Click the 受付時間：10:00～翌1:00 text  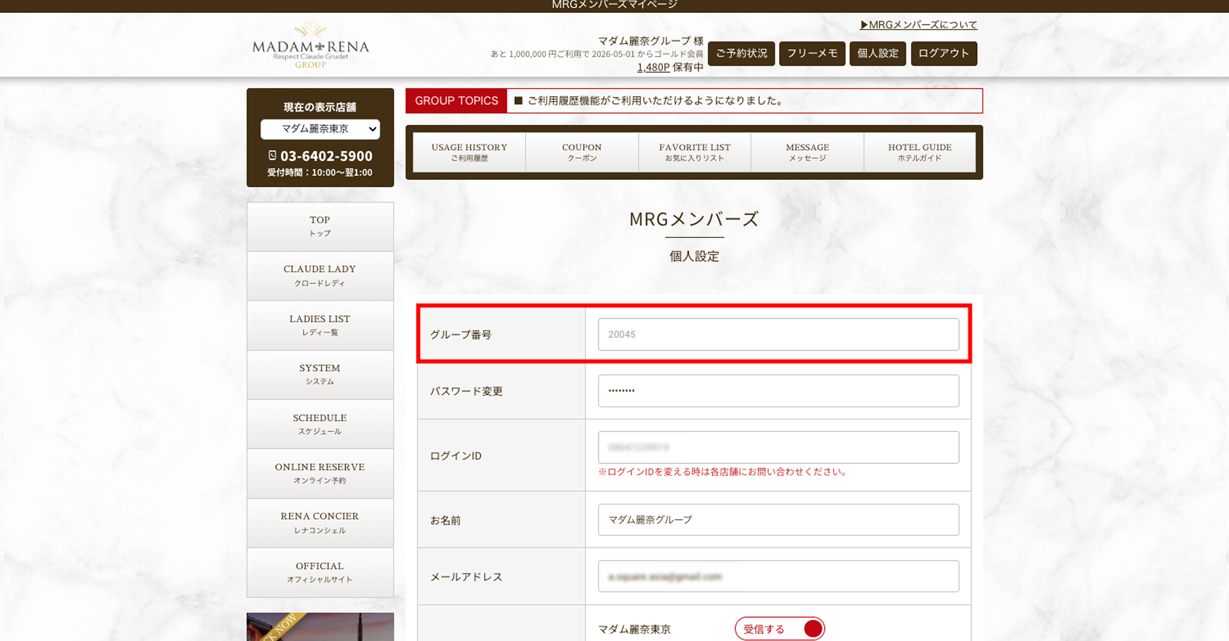pos(320,173)
